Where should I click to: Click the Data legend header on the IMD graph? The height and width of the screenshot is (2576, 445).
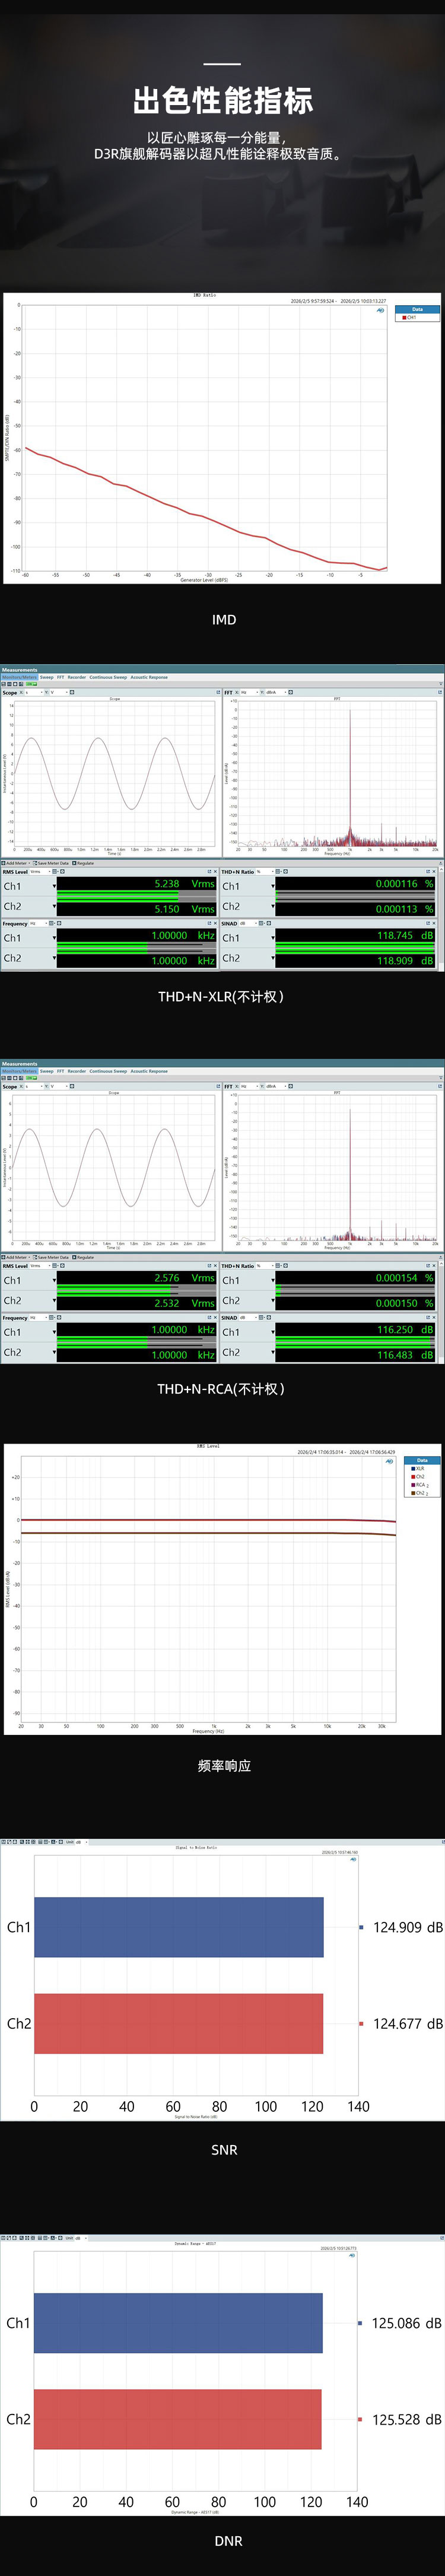pyautogui.click(x=417, y=309)
